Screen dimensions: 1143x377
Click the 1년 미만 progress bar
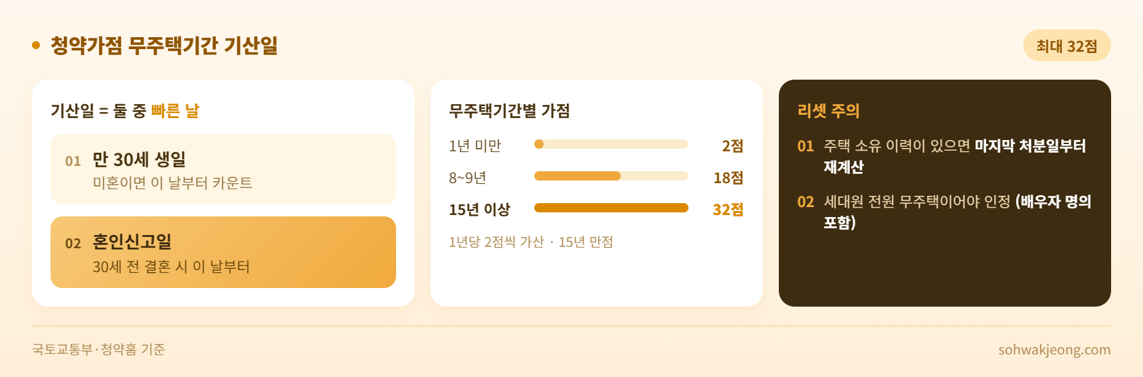point(611,144)
